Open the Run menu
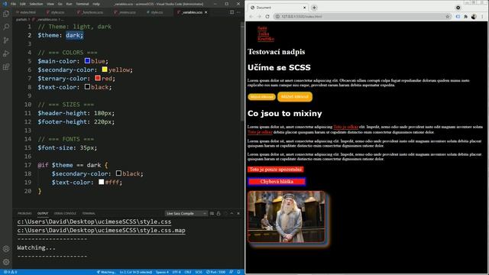This screenshot has height=275, width=489. tap(69, 4)
